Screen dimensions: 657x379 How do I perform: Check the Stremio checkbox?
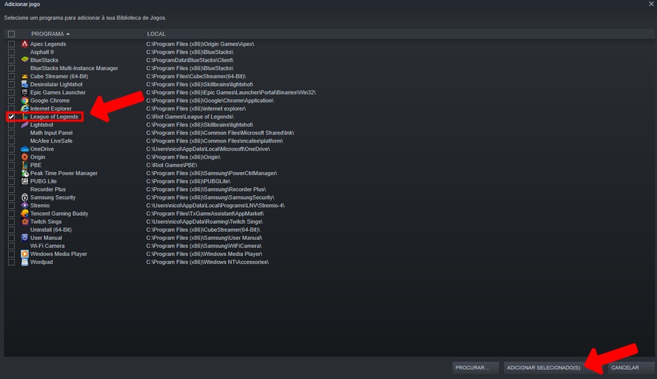coord(11,206)
